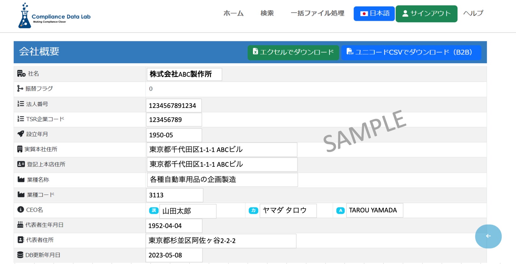Click the ID card icon beside 登記上本店住所
This screenshot has height=264, width=516.
point(21,164)
